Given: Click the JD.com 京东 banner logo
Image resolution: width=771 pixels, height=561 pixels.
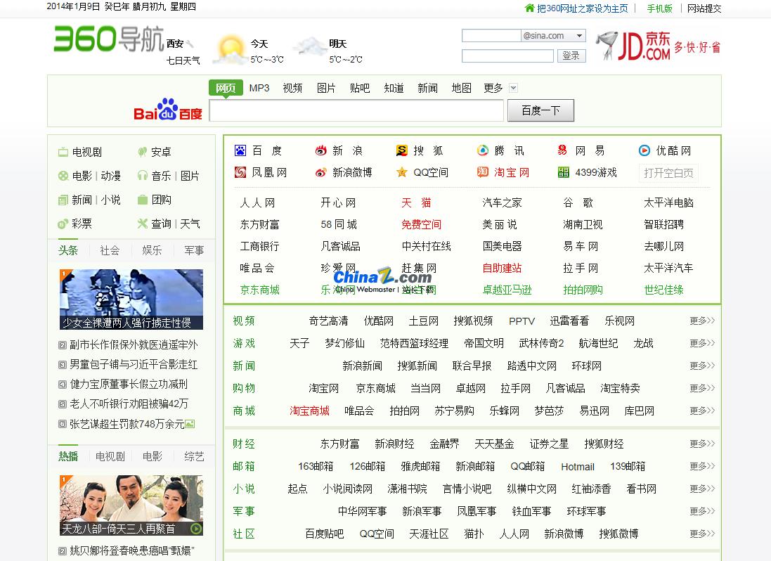Looking at the screenshot, I should pyautogui.click(x=657, y=46).
